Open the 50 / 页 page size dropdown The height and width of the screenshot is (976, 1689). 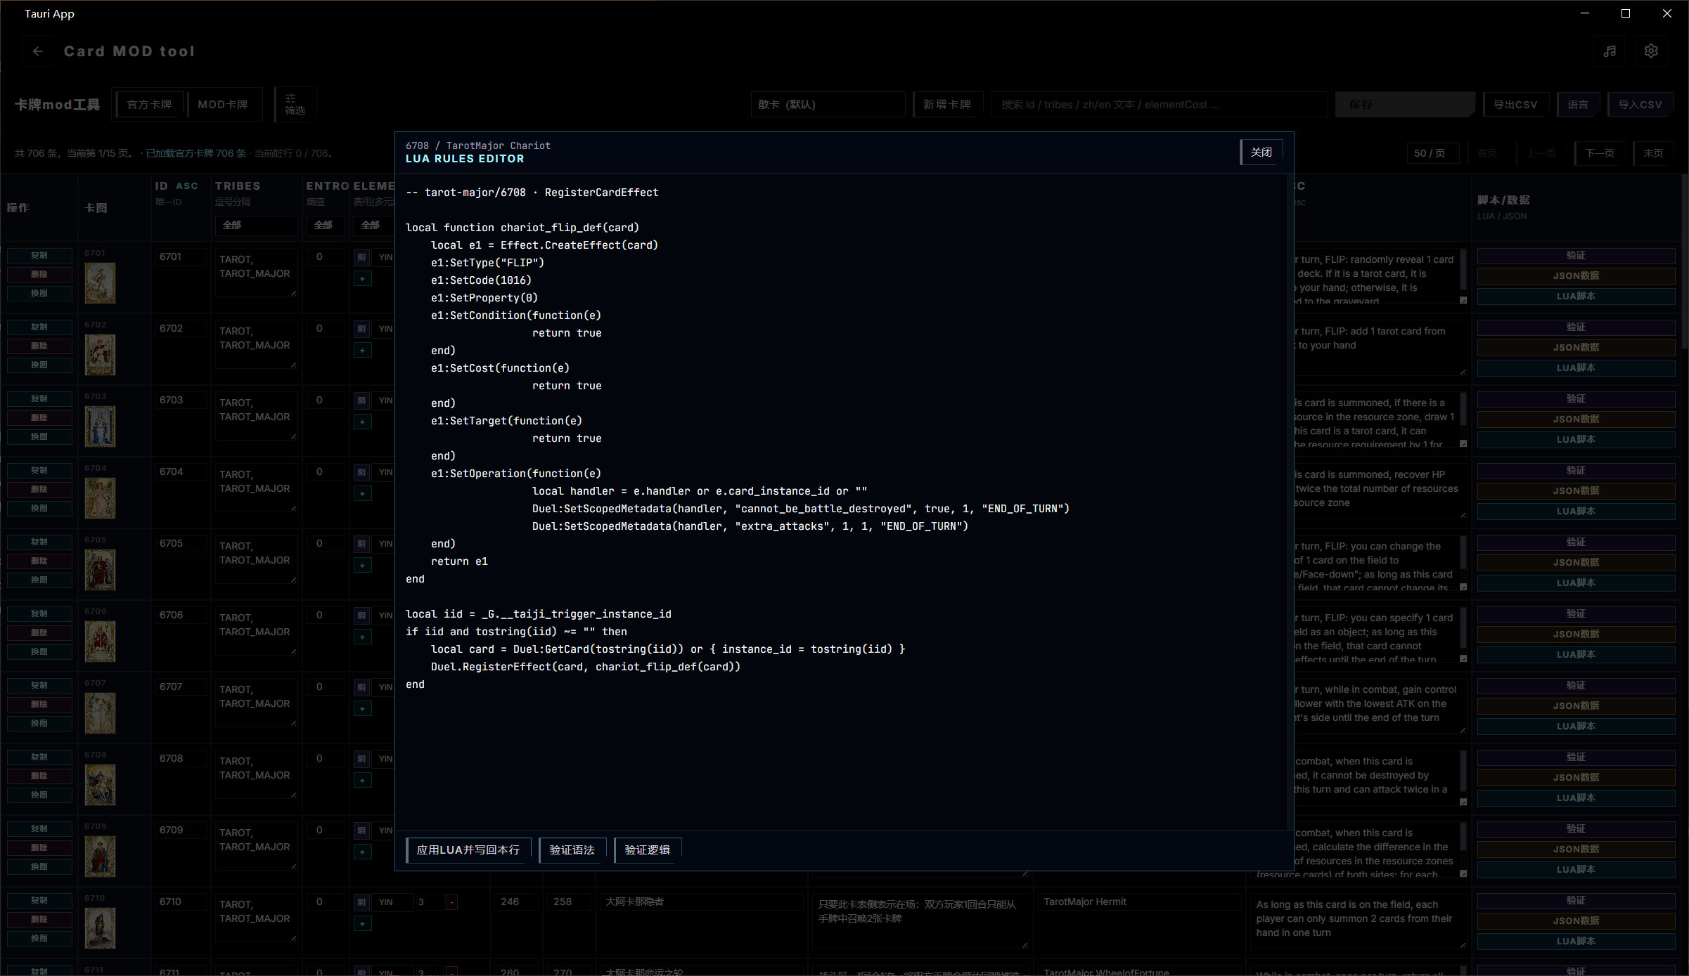(1432, 153)
